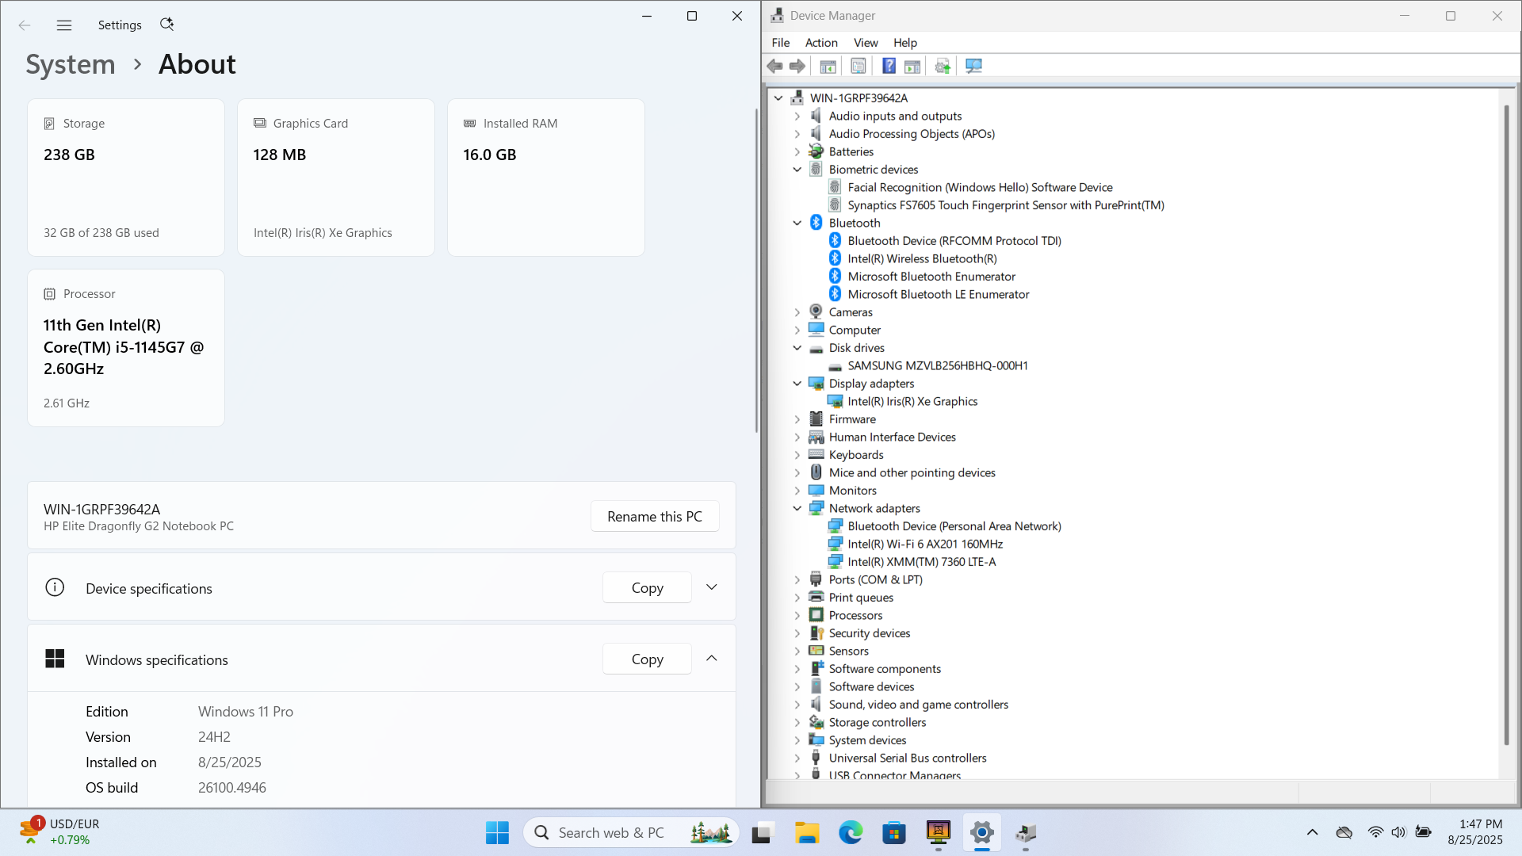Click the Wi-Fi icon in system tray
The image size is (1522, 856).
tap(1375, 832)
